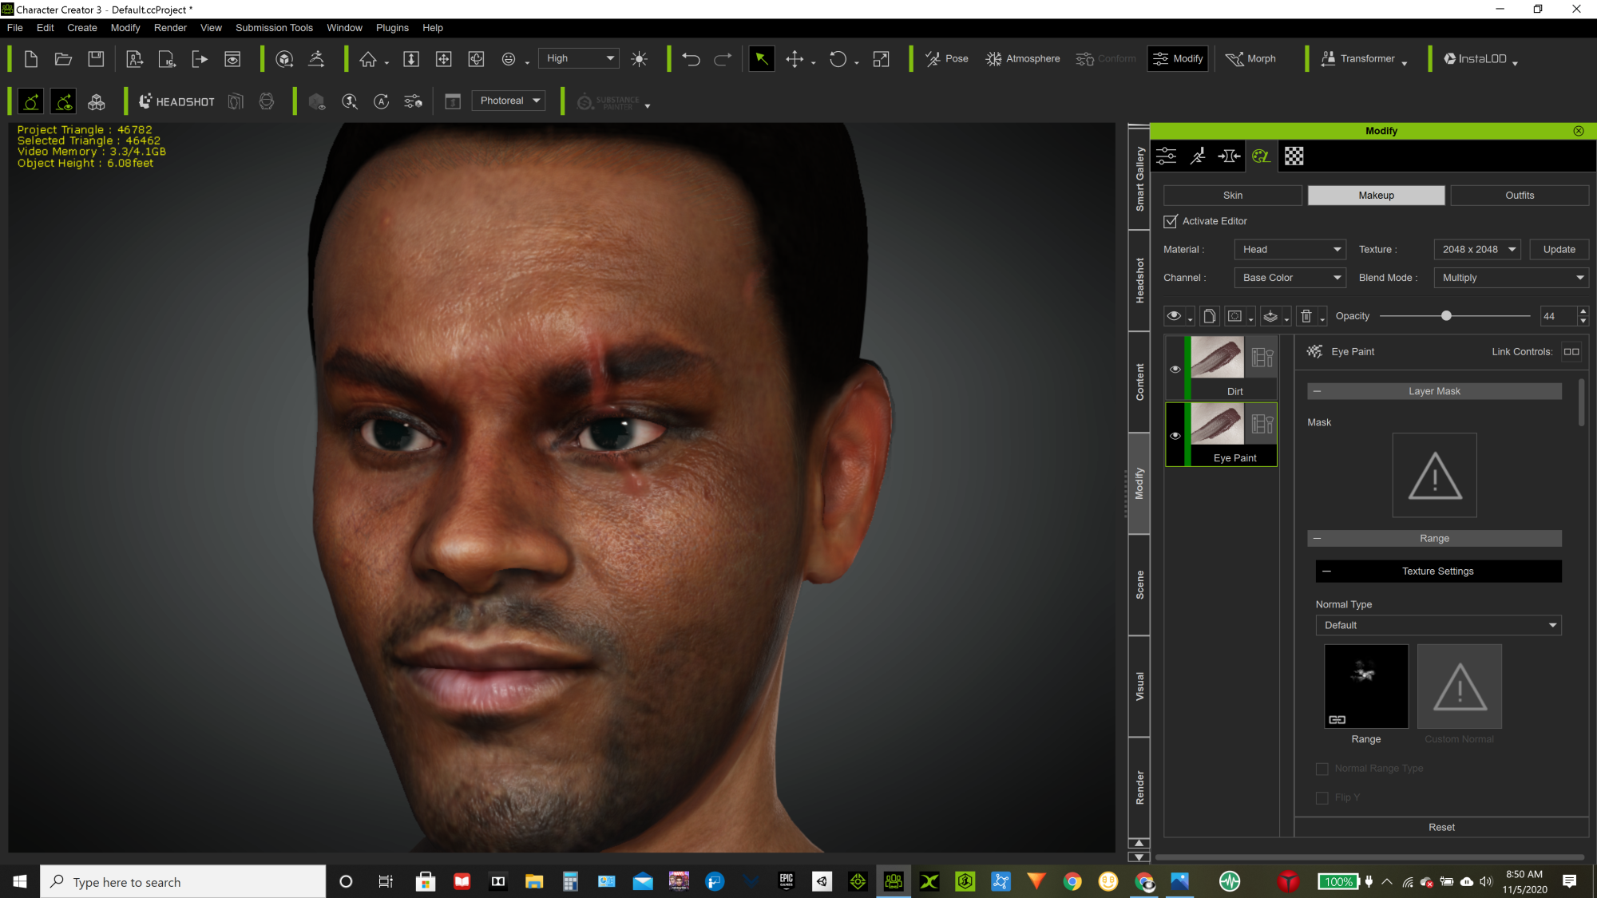The width and height of the screenshot is (1597, 898).
Task: Click the Reset button
Action: 1441,827
